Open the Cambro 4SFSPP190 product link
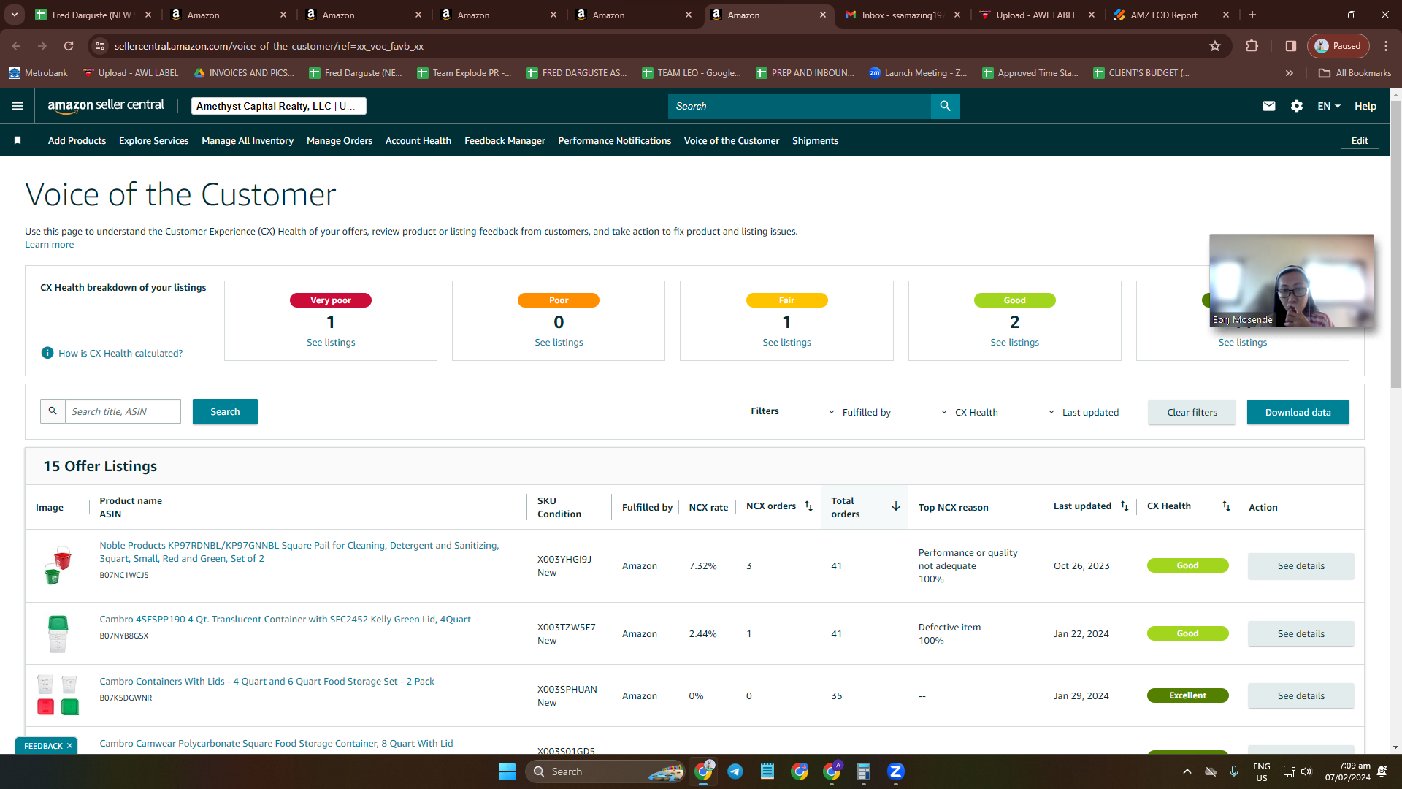Screen dimensions: 1402x789 285,619
